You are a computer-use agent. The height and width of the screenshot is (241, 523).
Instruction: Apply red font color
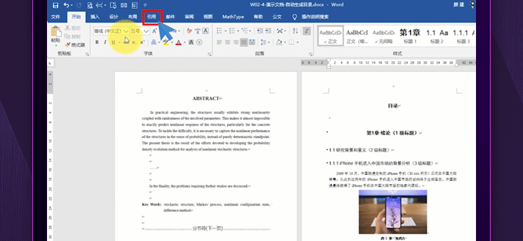pyautogui.click(x=178, y=42)
